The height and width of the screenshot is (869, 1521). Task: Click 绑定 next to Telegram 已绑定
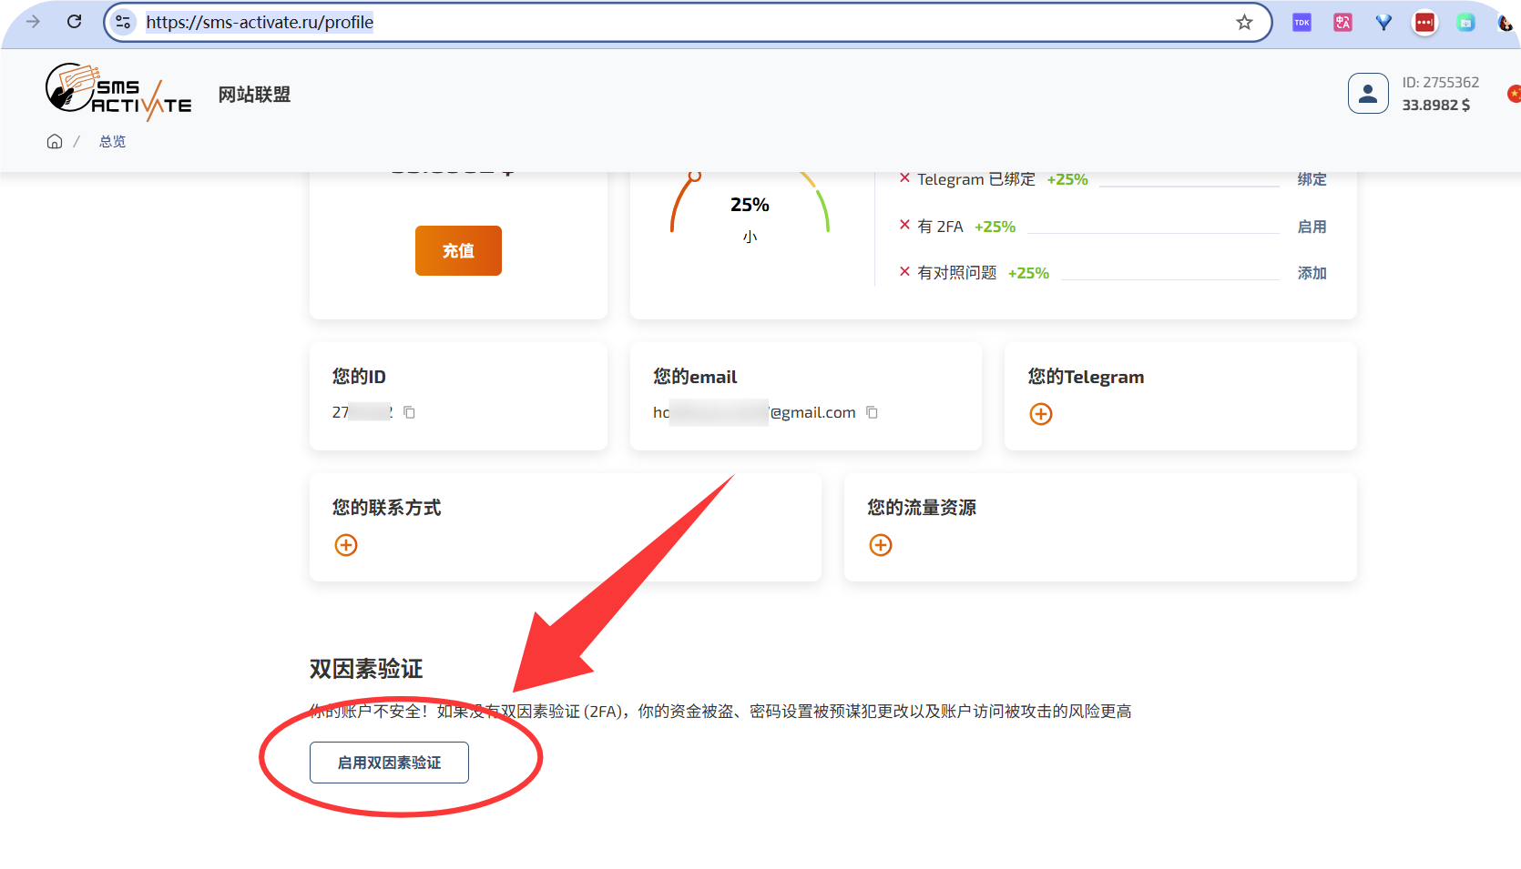[1312, 179]
